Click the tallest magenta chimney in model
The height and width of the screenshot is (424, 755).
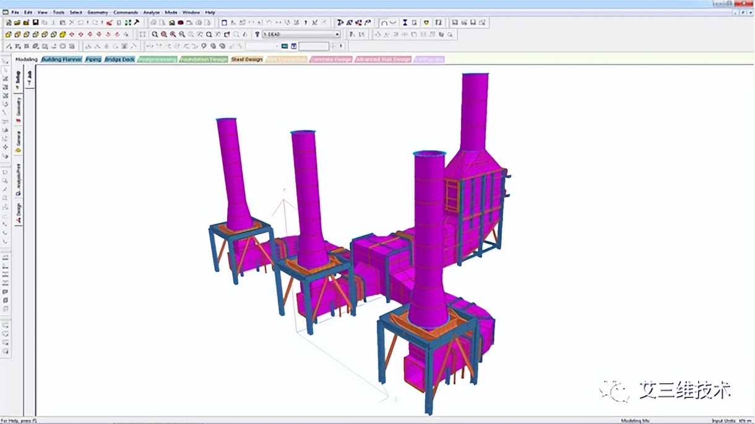click(x=475, y=111)
